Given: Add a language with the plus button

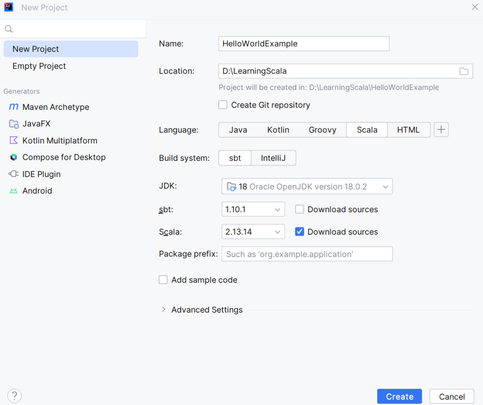Looking at the screenshot, I should tap(441, 130).
